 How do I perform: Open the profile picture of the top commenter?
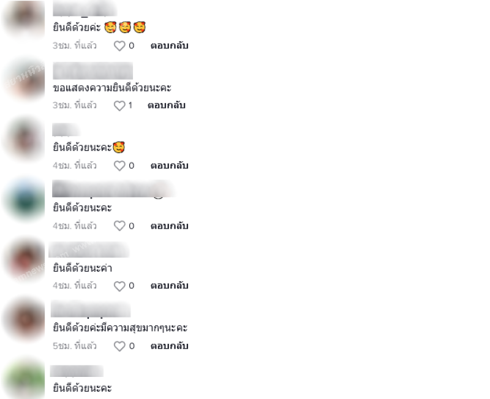pyautogui.click(x=25, y=18)
